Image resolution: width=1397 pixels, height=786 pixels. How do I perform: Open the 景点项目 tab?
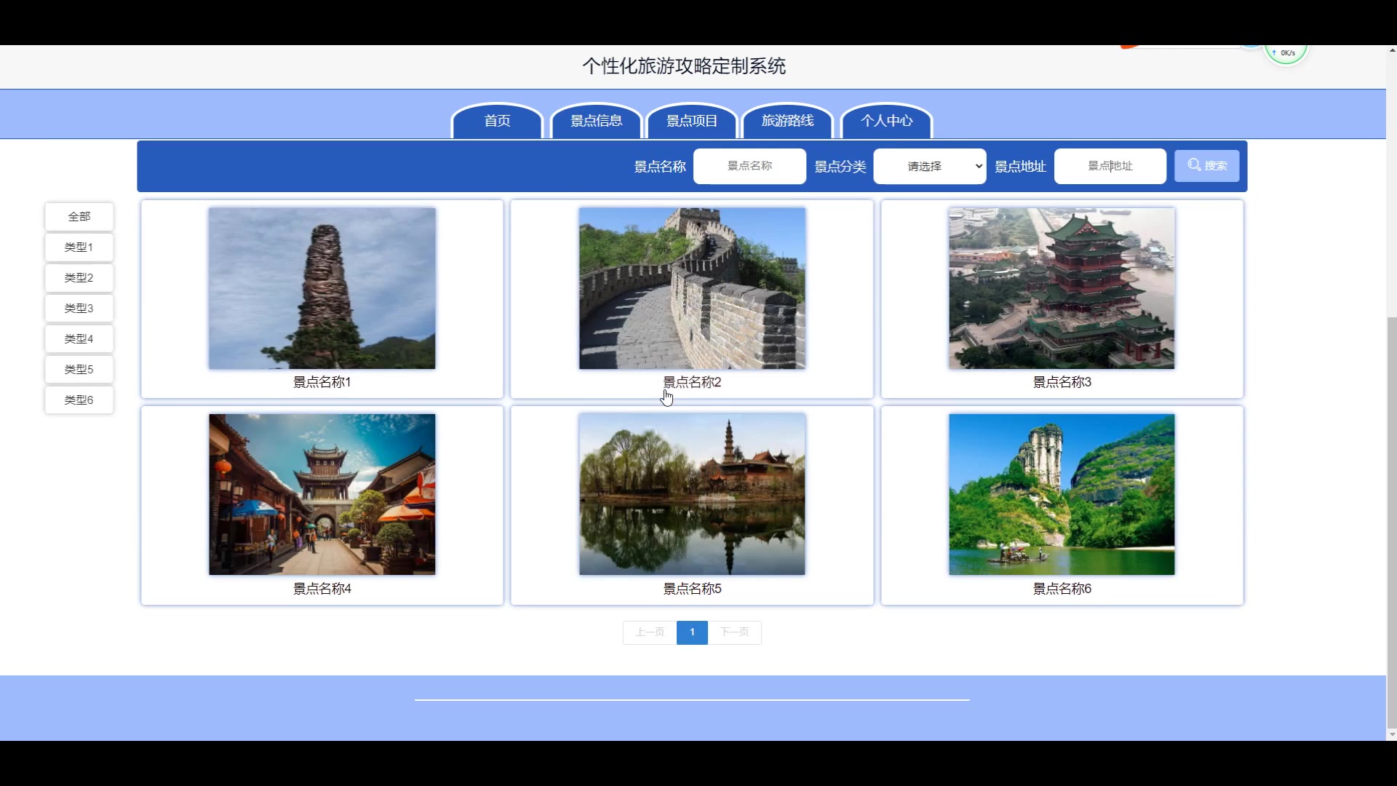(x=692, y=122)
